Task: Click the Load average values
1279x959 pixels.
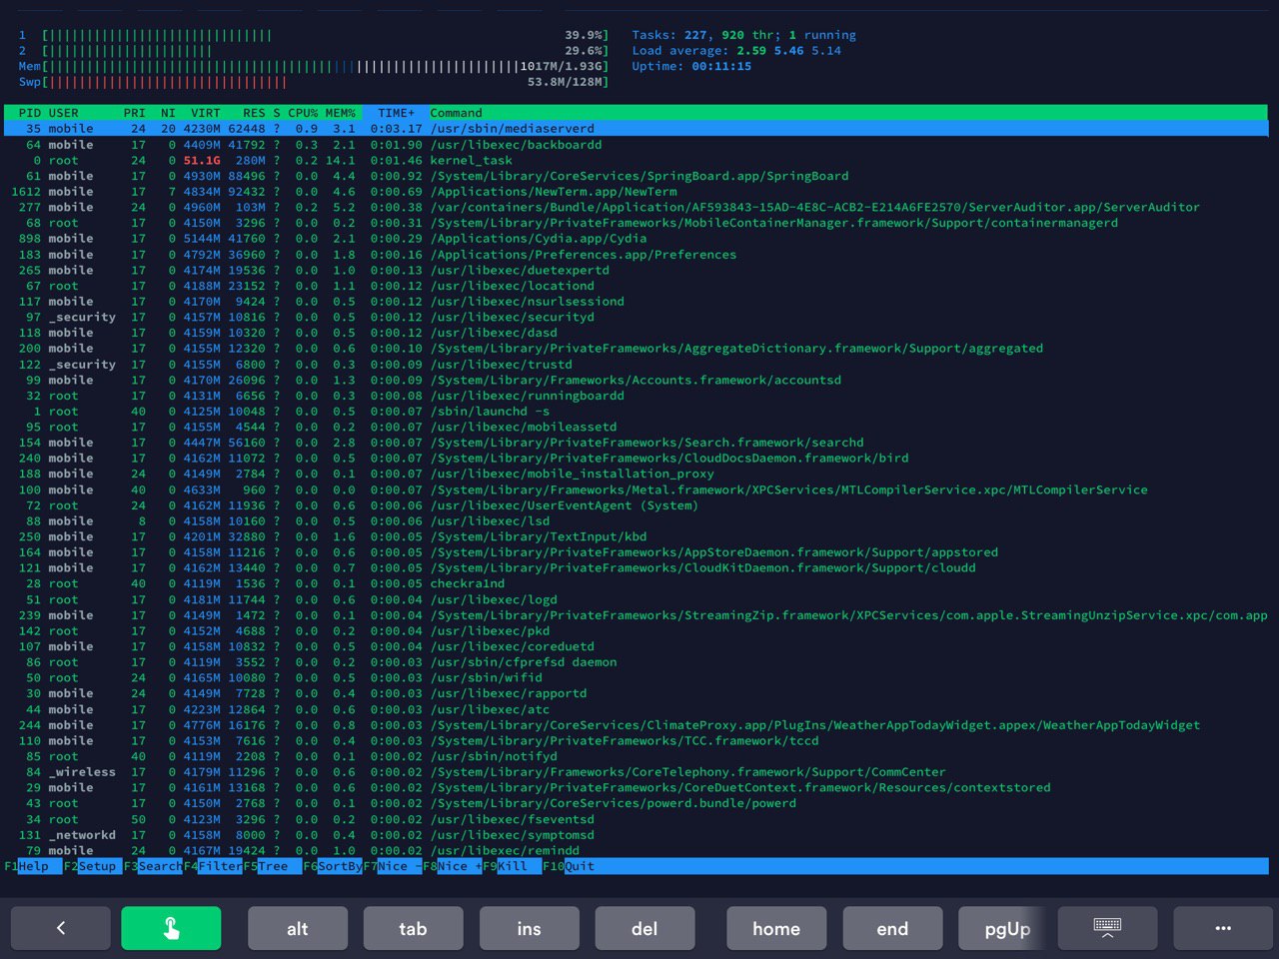Action: [788, 51]
